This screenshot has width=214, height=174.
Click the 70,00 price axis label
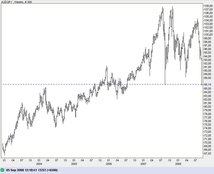coord(208,143)
